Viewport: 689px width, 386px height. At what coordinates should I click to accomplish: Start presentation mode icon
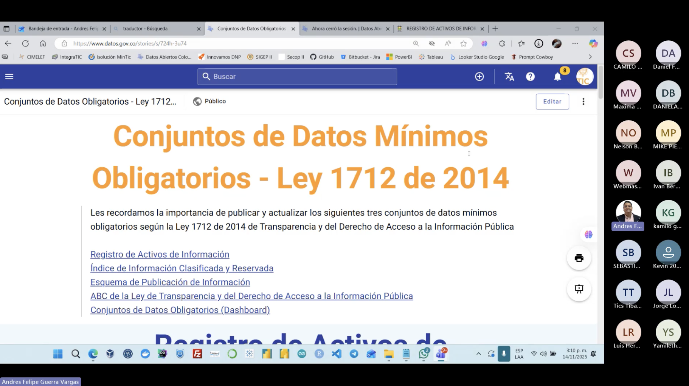[x=579, y=289]
